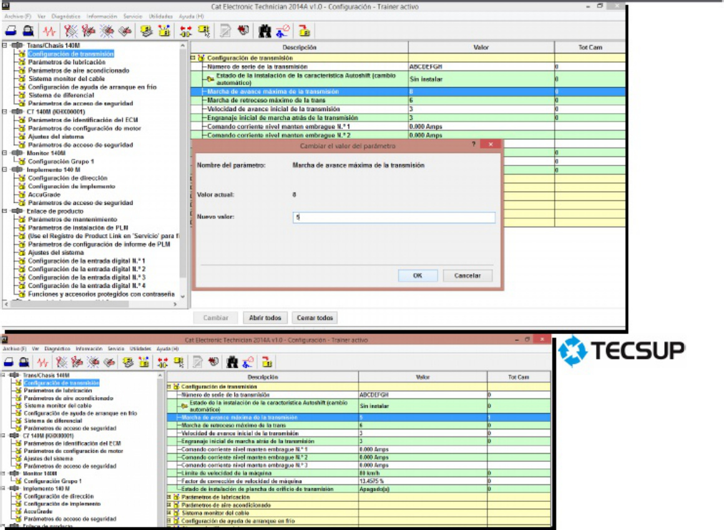
Task: Click Cancelar in the parameter dialog
Action: [467, 276]
